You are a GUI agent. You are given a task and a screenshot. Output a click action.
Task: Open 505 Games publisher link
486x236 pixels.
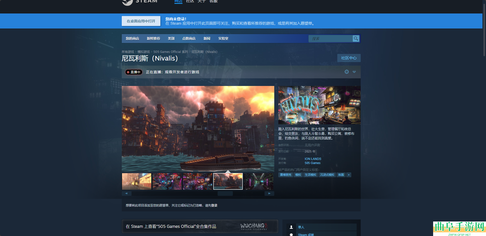click(x=313, y=163)
